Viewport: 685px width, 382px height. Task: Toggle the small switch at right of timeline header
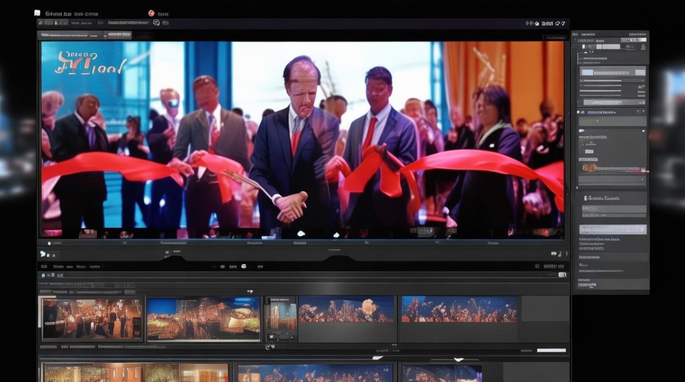(562, 275)
